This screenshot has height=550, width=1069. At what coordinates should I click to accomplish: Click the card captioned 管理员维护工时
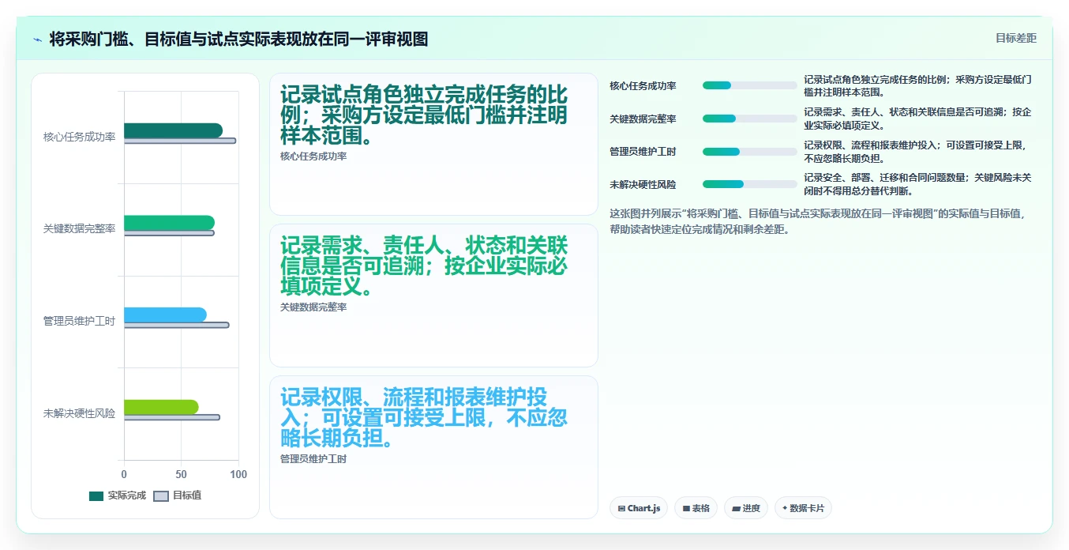coord(433,447)
